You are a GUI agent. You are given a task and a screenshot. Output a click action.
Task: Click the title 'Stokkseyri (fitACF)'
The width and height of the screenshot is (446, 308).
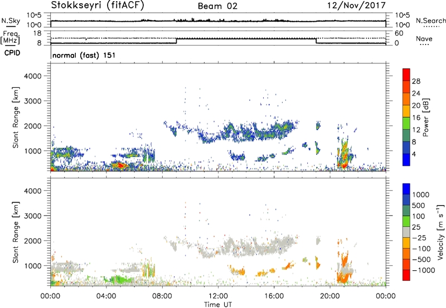tap(98, 6)
